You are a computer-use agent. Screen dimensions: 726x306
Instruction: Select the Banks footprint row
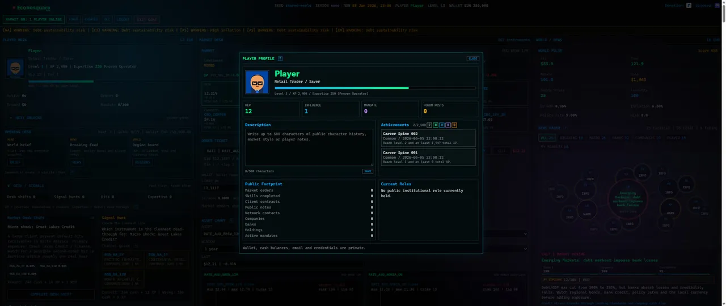tap(309, 224)
